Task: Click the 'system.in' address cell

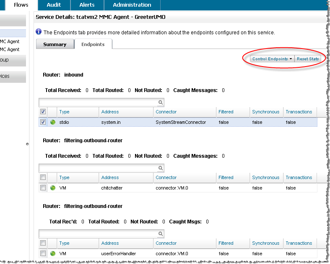Action: pos(111,122)
